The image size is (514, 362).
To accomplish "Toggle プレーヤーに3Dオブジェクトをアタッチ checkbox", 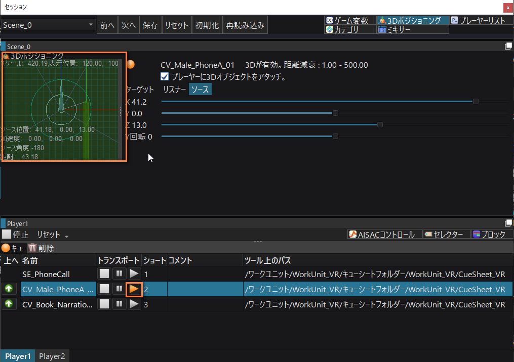I will (x=165, y=76).
